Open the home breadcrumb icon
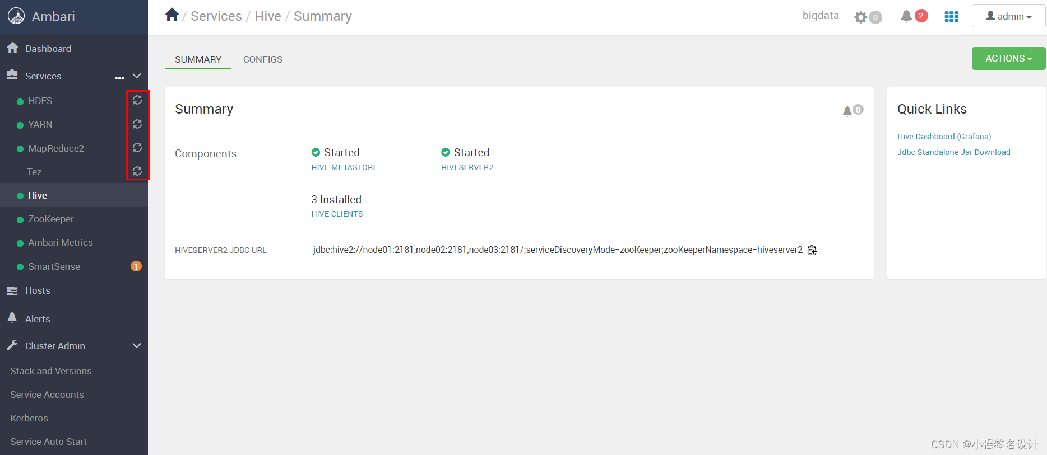Image resolution: width=1047 pixels, height=455 pixels. pos(172,15)
